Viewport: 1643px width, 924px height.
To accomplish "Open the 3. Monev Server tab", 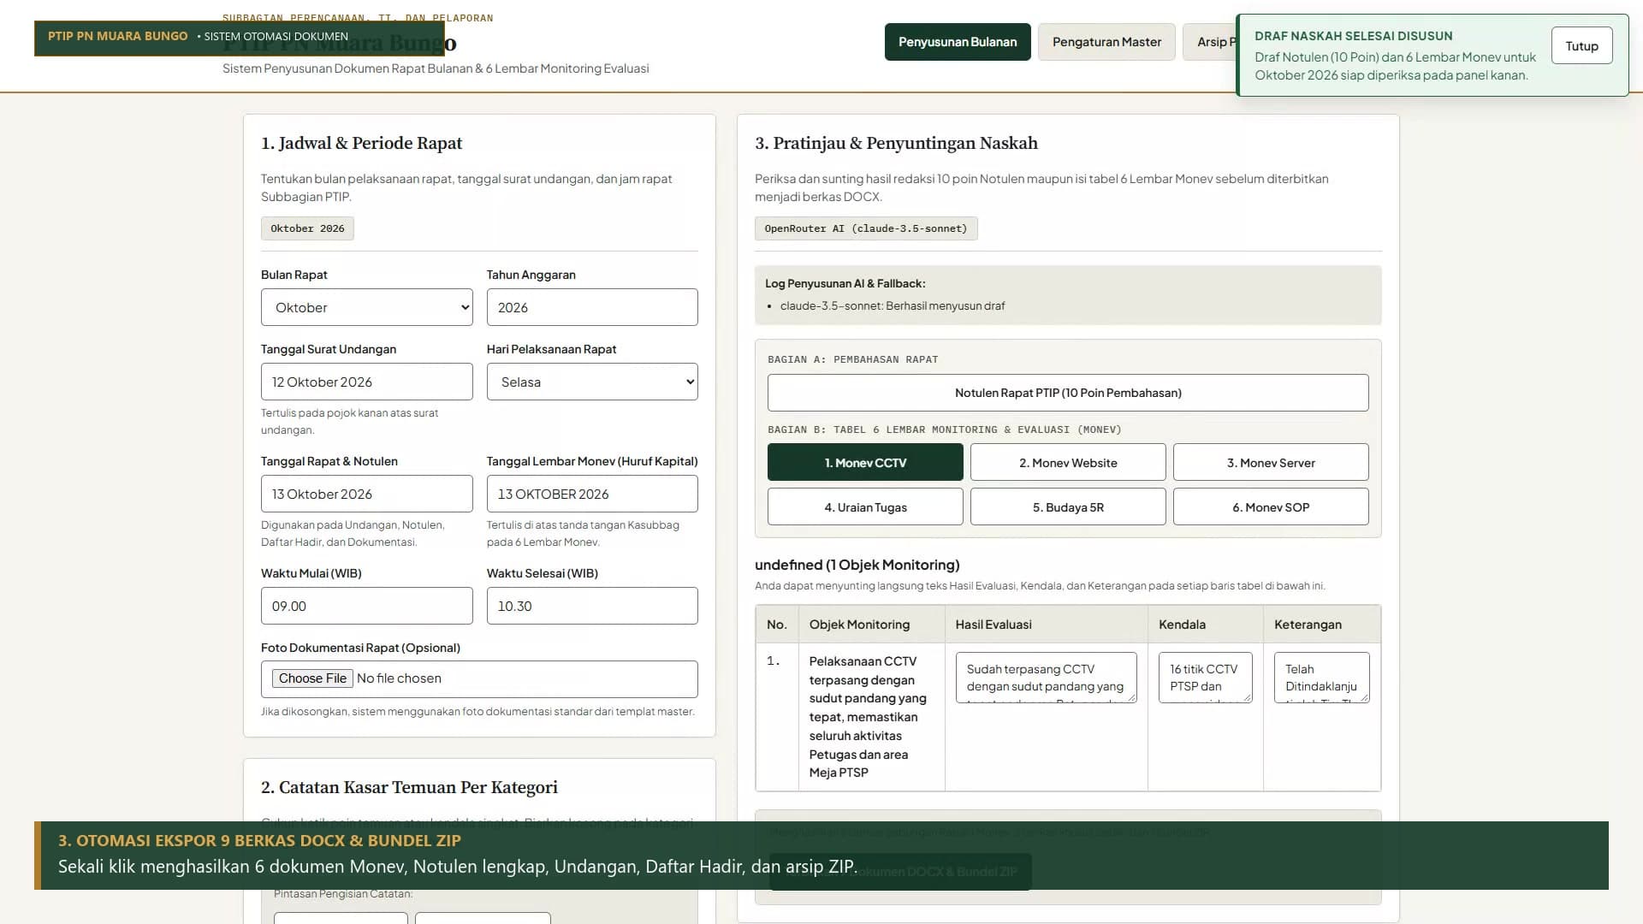I will click(1271, 462).
